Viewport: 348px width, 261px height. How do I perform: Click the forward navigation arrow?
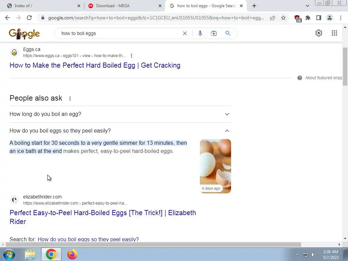[x=18, y=18]
